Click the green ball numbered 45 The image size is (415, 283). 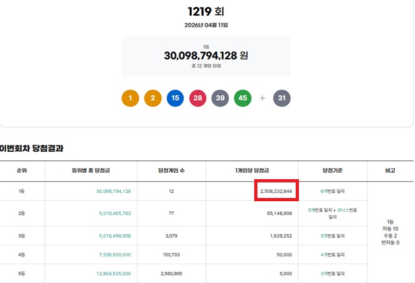pos(243,98)
